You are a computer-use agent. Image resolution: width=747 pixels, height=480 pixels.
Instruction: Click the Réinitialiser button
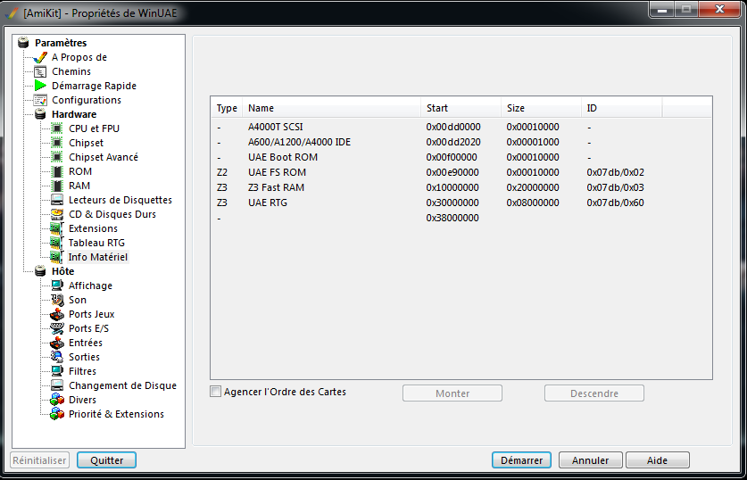pos(39,460)
